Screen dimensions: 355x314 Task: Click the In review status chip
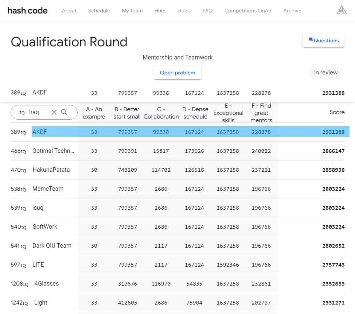pos(325,73)
